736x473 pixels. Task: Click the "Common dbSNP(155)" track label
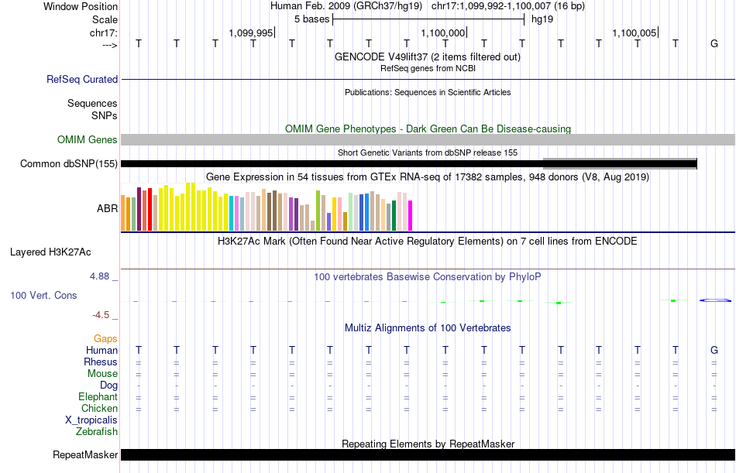pos(69,164)
